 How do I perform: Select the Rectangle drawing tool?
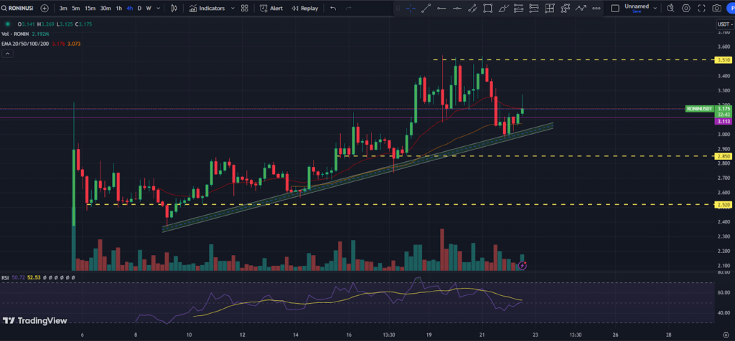(x=488, y=8)
